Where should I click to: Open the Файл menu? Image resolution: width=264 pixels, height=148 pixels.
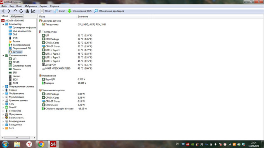[x=4, y=6]
